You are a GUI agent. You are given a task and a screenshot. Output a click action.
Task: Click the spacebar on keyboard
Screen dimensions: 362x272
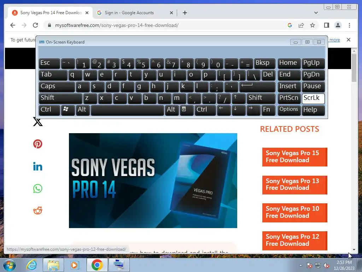click(127, 110)
